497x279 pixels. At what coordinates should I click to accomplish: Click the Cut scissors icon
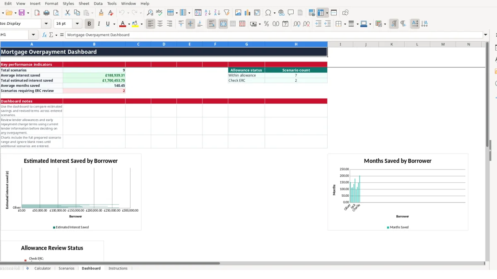click(x=68, y=13)
